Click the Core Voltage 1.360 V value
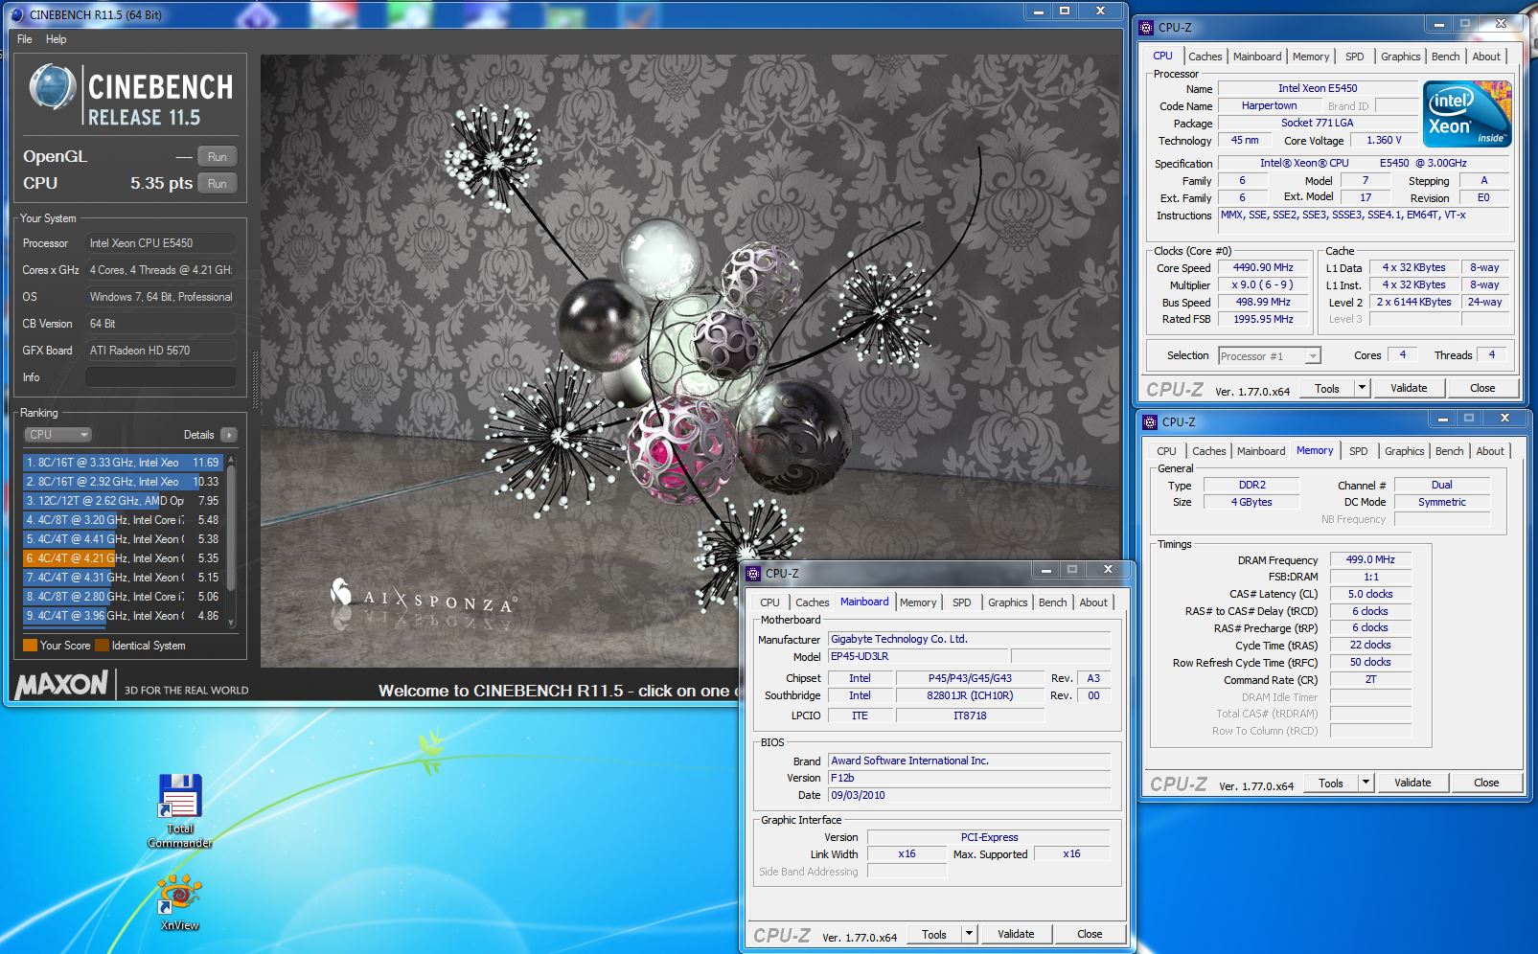The image size is (1538, 954). (x=1384, y=140)
